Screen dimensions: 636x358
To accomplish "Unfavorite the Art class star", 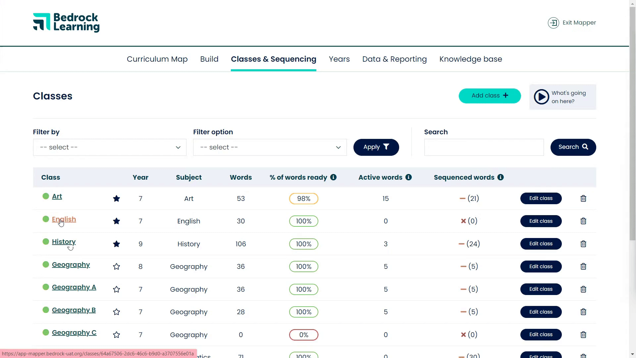I will click(116, 199).
